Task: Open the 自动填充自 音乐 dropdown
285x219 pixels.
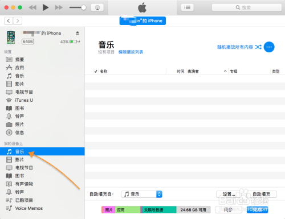Action: [141, 194]
